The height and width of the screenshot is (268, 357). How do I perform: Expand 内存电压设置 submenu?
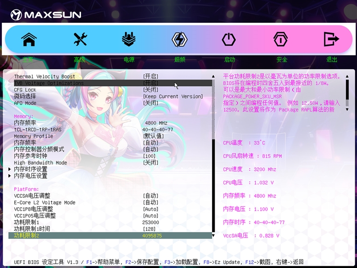[x=30, y=176]
